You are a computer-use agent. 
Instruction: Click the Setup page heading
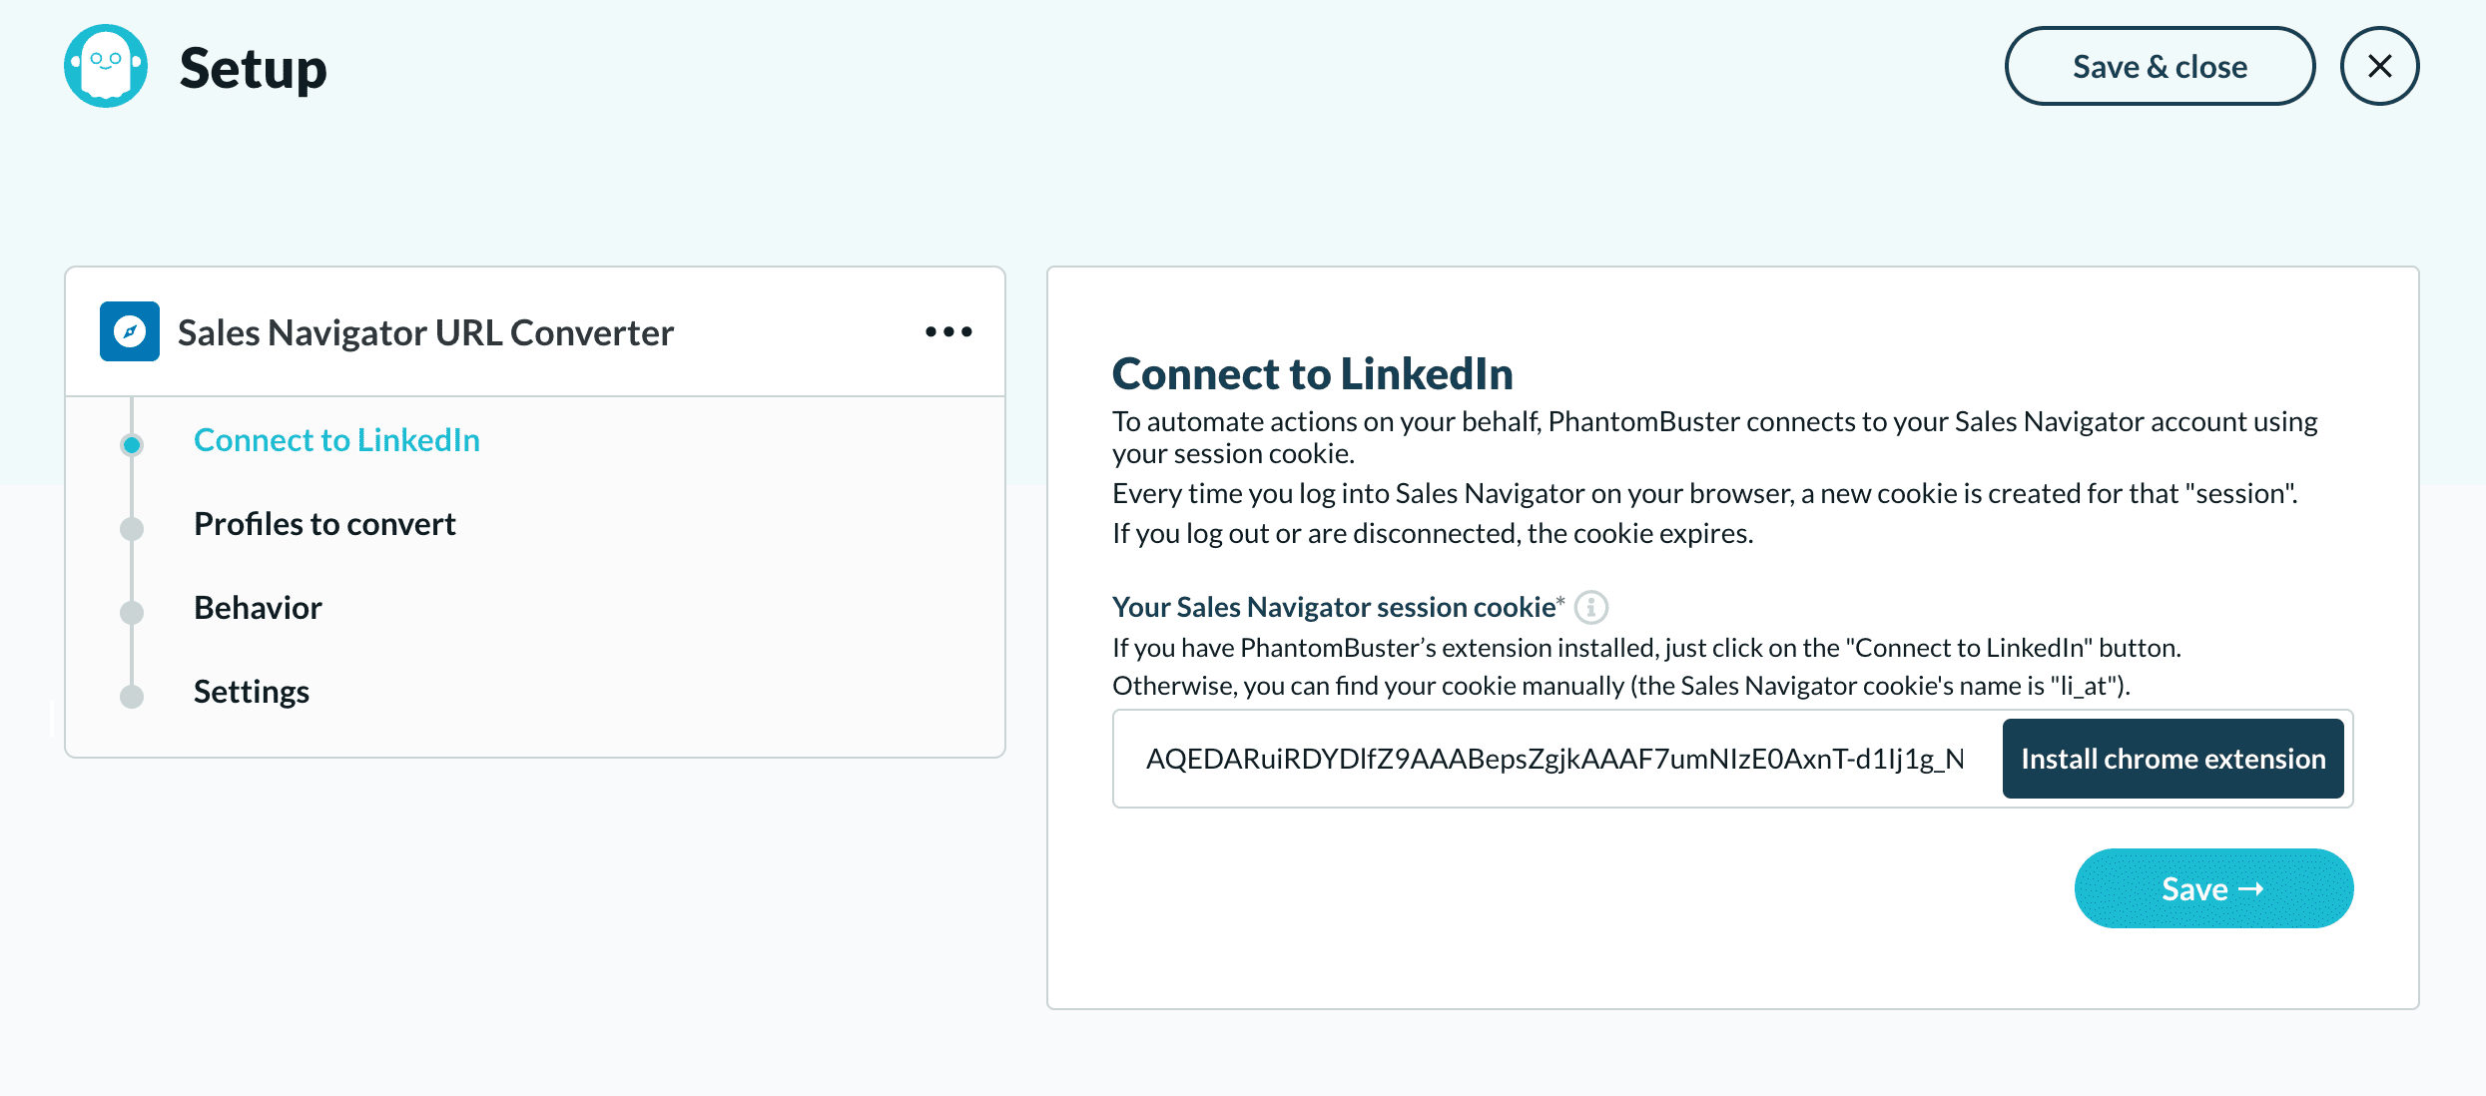coord(253,68)
